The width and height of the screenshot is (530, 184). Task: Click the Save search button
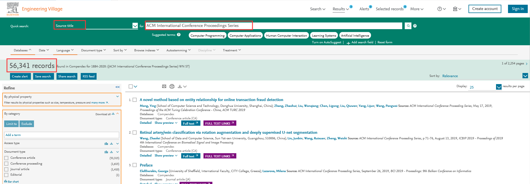click(43, 76)
